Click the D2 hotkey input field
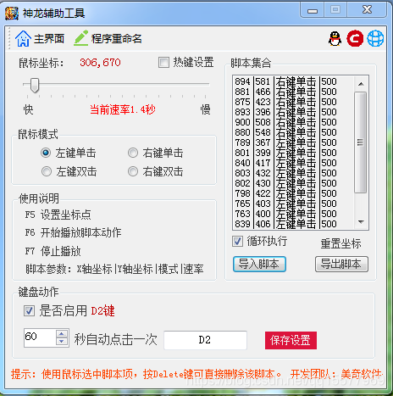The height and width of the screenshot is (396, 393). pos(205,340)
